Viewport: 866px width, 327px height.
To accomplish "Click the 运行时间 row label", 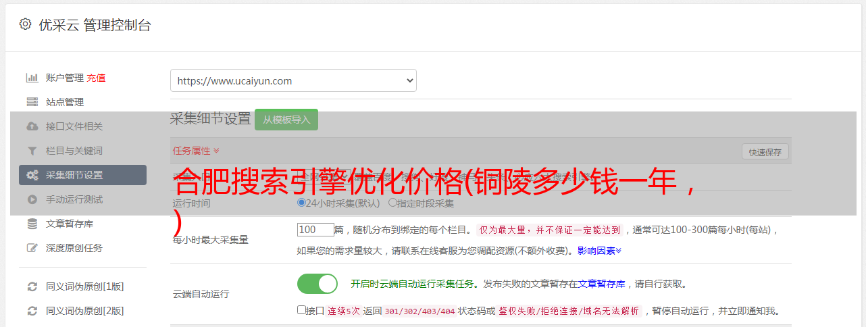I will [x=192, y=203].
